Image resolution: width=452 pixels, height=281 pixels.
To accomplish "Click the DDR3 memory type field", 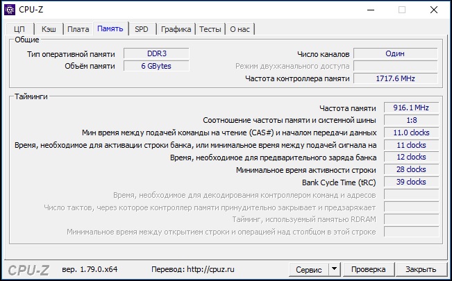I will (156, 53).
